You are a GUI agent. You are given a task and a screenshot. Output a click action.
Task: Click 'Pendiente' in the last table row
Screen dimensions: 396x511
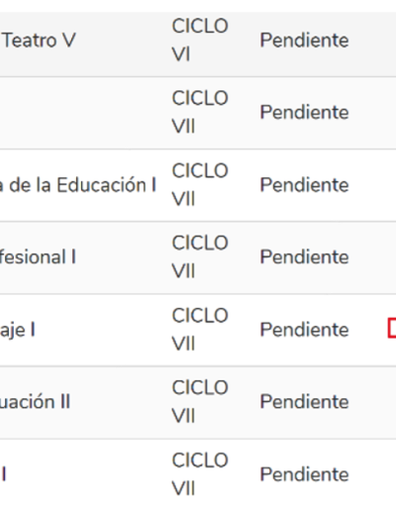[x=304, y=474]
